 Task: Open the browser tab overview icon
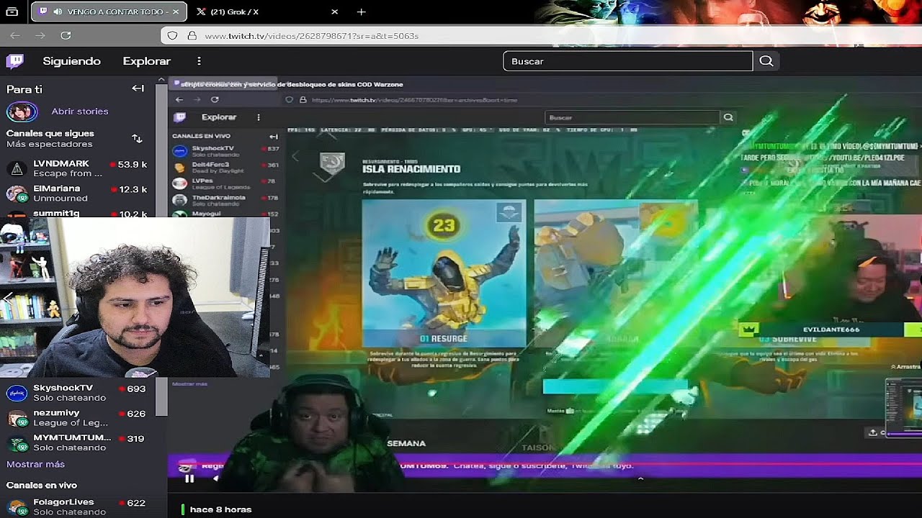(x=12, y=12)
